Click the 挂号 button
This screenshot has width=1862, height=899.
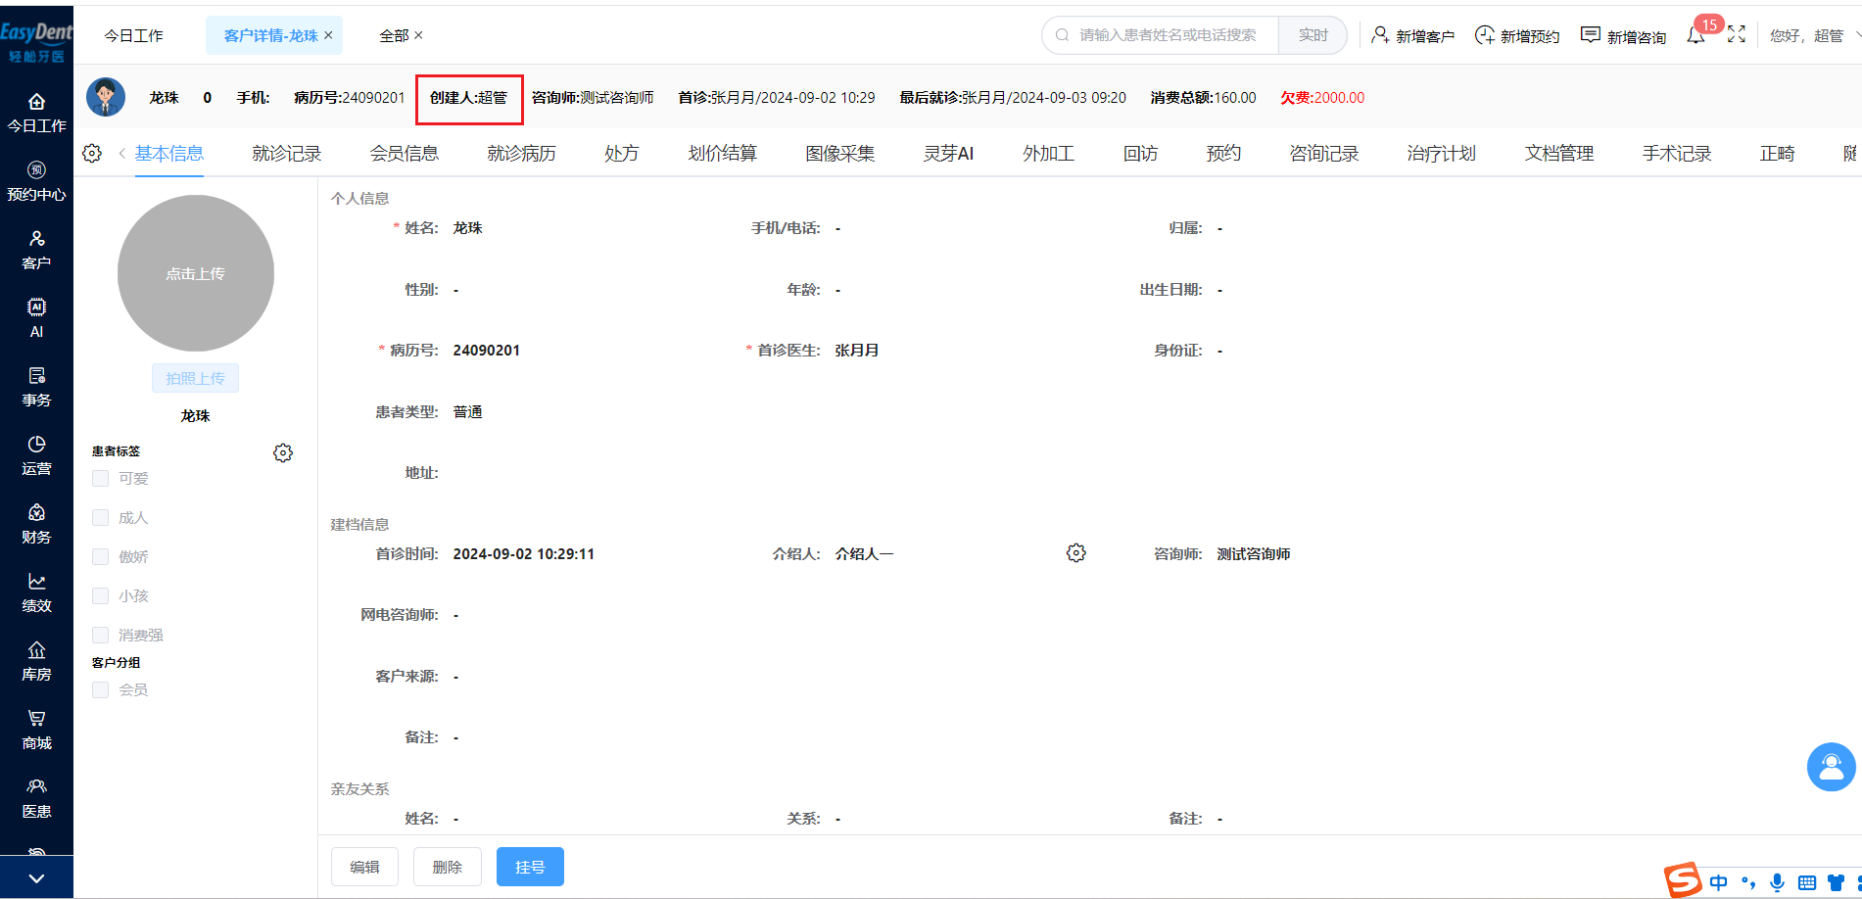coord(530,867)
